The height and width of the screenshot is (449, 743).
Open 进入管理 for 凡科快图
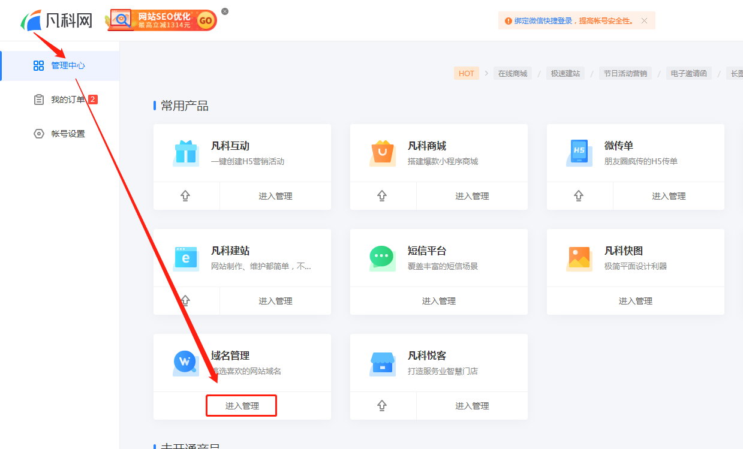click(x=636, y=301)
